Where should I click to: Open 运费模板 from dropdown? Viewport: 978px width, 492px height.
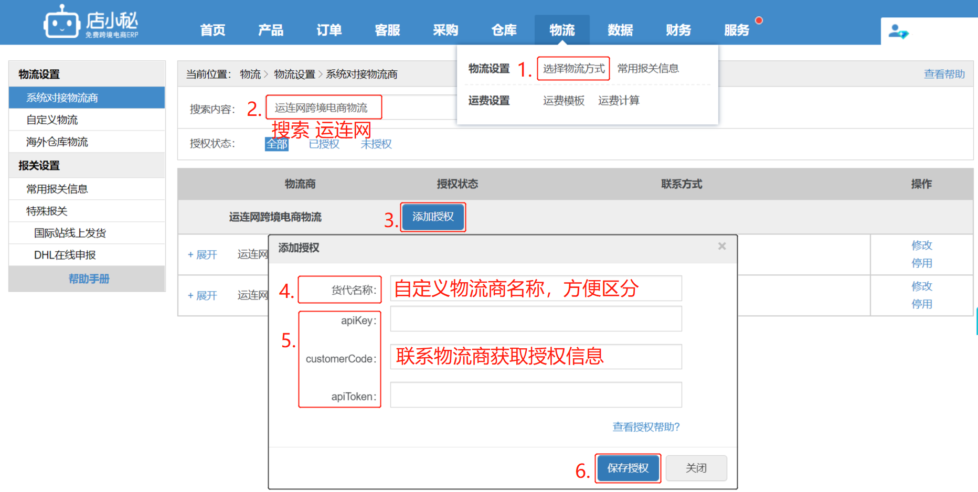(564, 101)
